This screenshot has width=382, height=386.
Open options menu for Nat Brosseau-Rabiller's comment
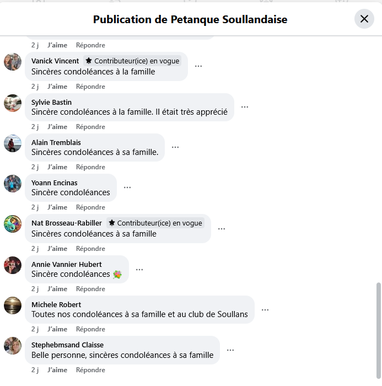pyautogui.click(x=222, y=229)
